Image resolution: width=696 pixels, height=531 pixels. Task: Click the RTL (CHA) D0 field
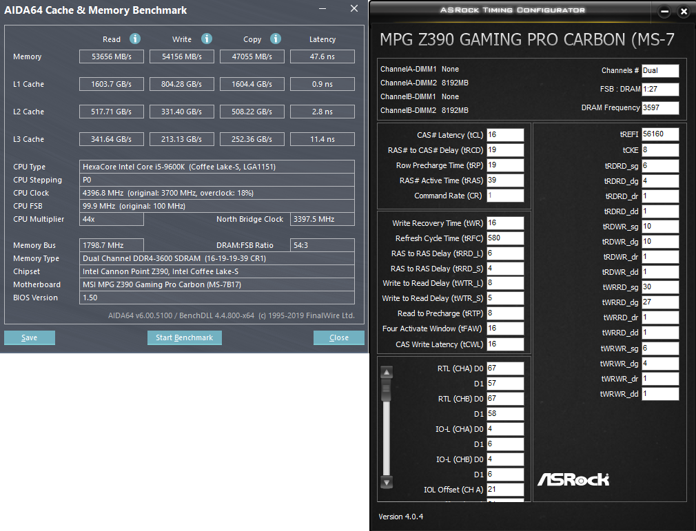pos(505,368)
